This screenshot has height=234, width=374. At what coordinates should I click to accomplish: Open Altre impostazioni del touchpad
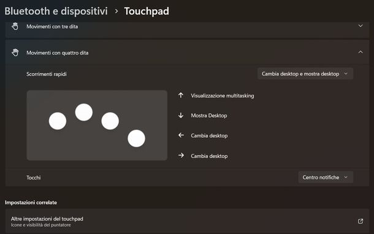tap(187, 221)
